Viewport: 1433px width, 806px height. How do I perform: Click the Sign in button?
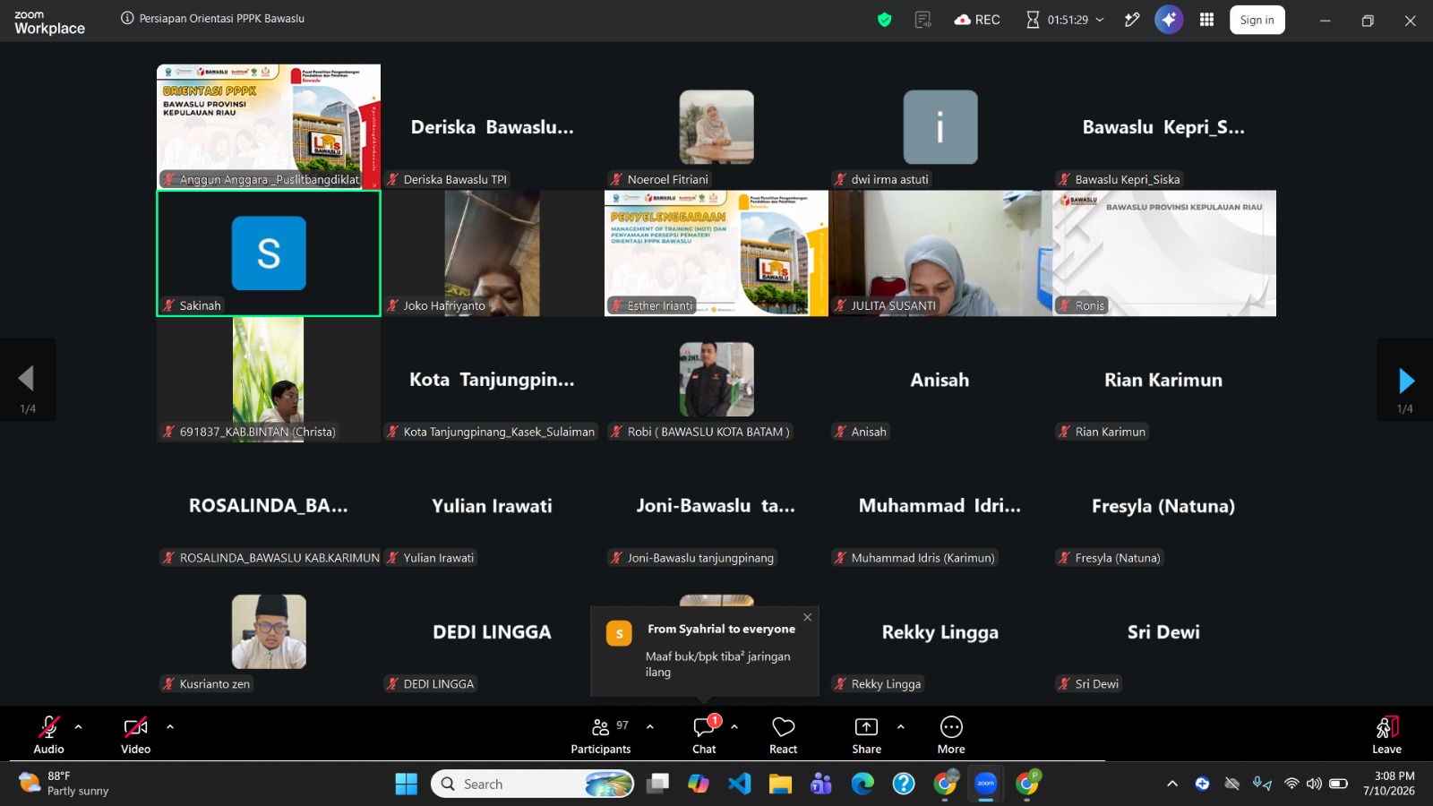point(1257,20)
